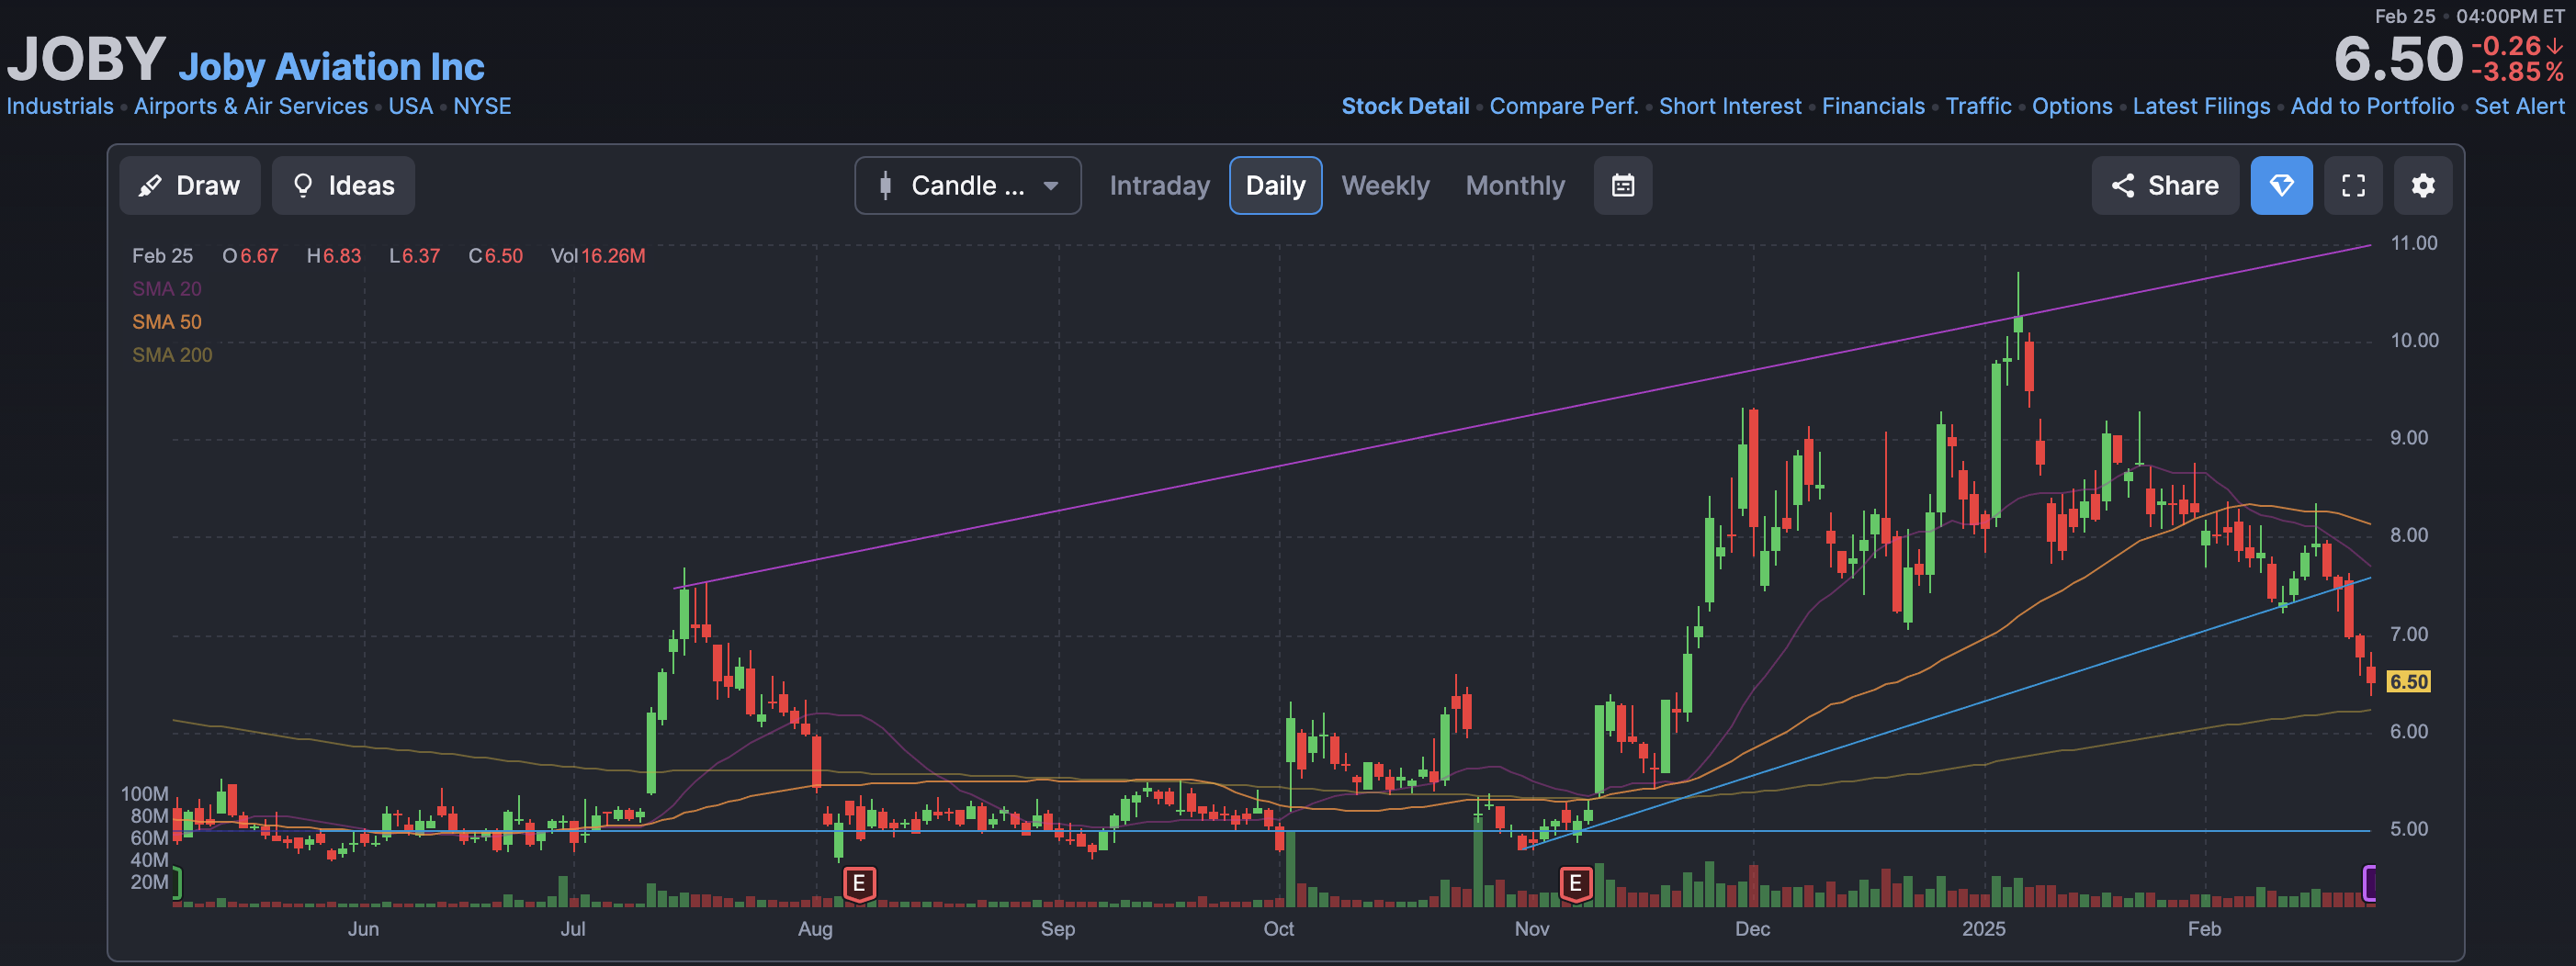
Task: Open Latest Filings link
Action: click(x=2201, y=106)
